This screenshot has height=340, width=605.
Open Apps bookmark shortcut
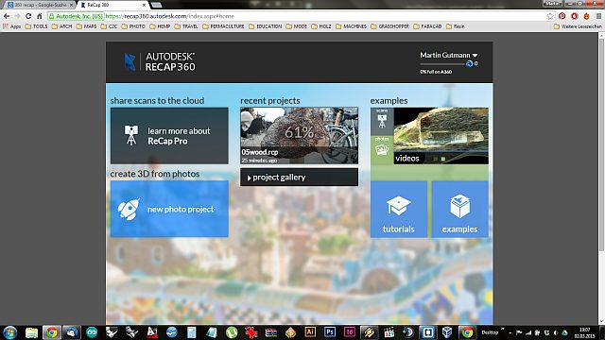tap(12, 26)
